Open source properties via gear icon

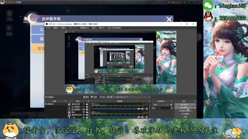[86, 97]
